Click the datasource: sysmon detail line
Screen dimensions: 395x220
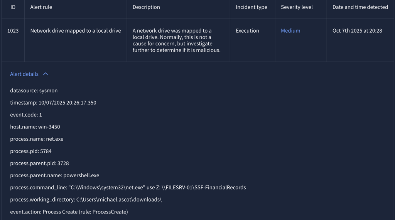(34, 90)
